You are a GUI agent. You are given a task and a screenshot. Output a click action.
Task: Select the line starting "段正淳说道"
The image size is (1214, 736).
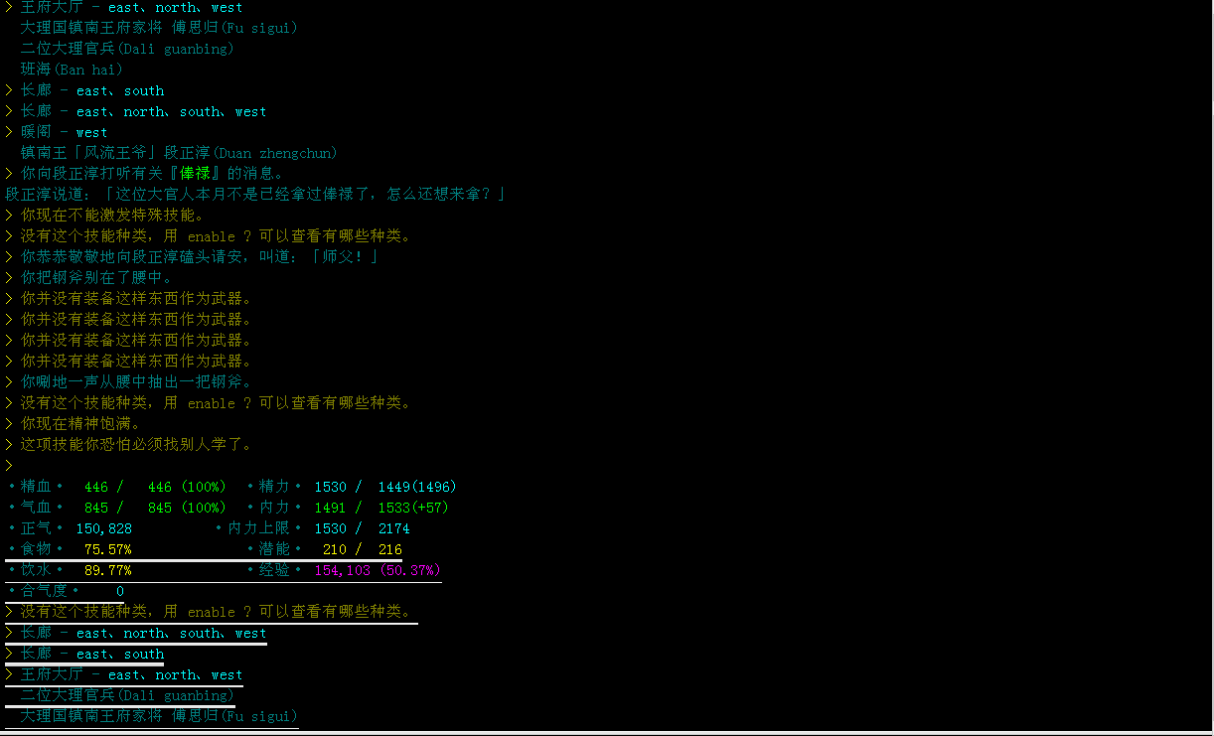click(x=254, y=195)
